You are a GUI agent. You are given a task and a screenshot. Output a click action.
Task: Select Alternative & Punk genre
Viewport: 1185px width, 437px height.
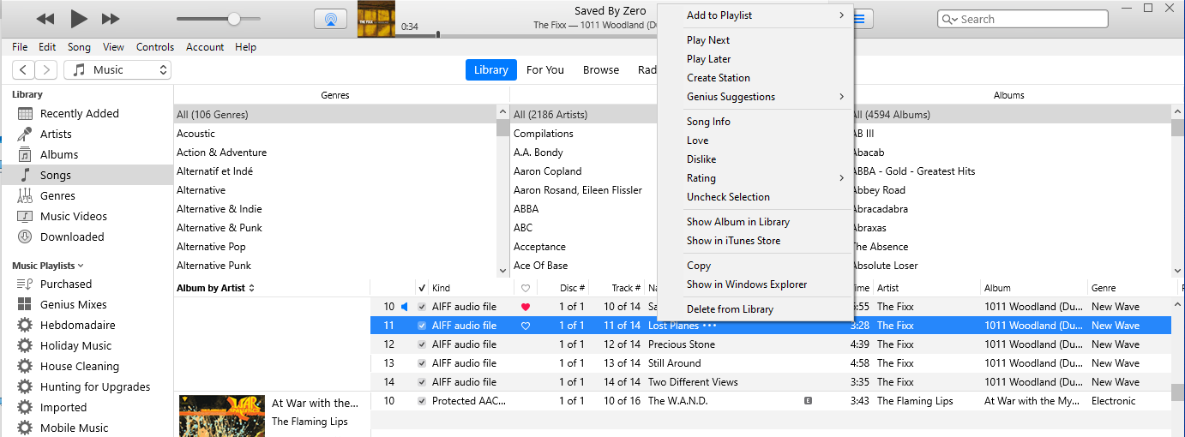[220, 228]
